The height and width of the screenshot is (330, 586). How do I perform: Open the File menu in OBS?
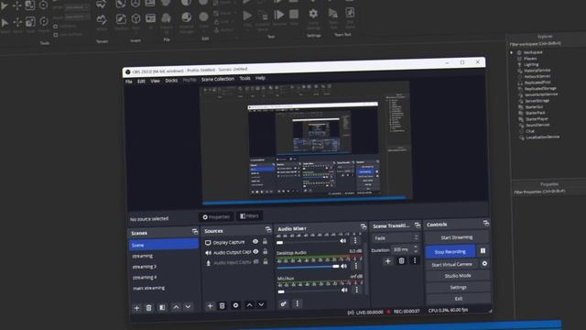pos(128,82)
